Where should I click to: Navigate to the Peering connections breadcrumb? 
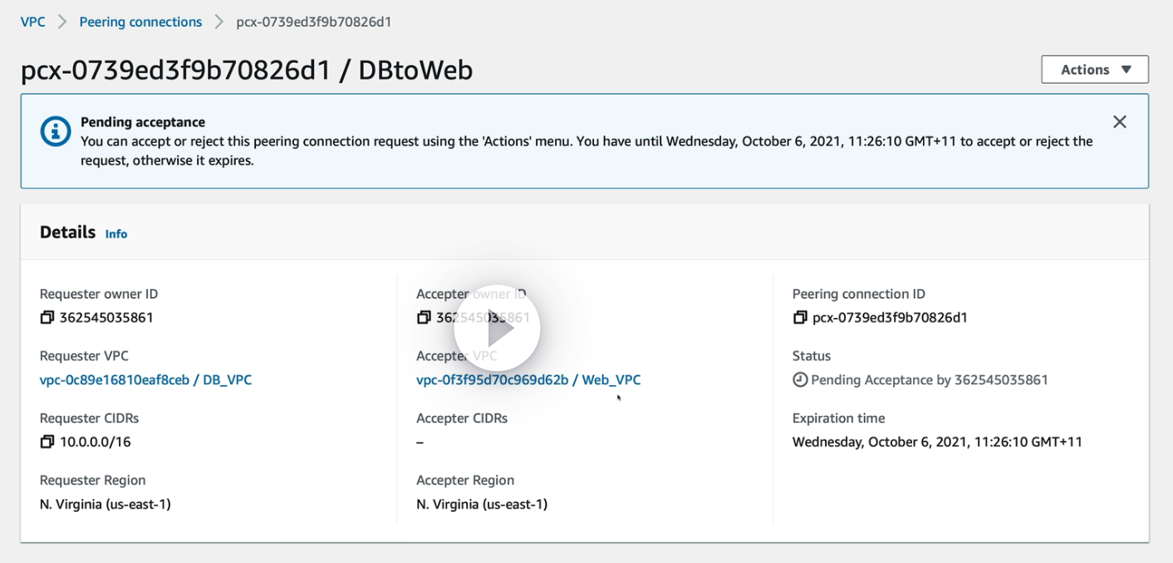point(140,22)
